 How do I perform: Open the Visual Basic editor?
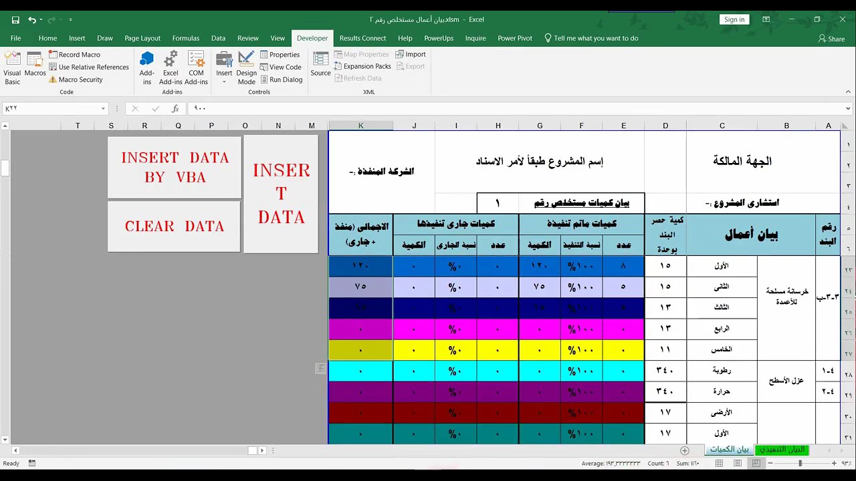(12, 68)
